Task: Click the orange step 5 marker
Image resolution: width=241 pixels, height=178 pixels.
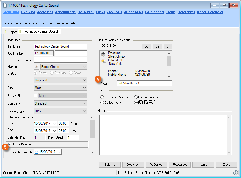Action: click(5, 147)
